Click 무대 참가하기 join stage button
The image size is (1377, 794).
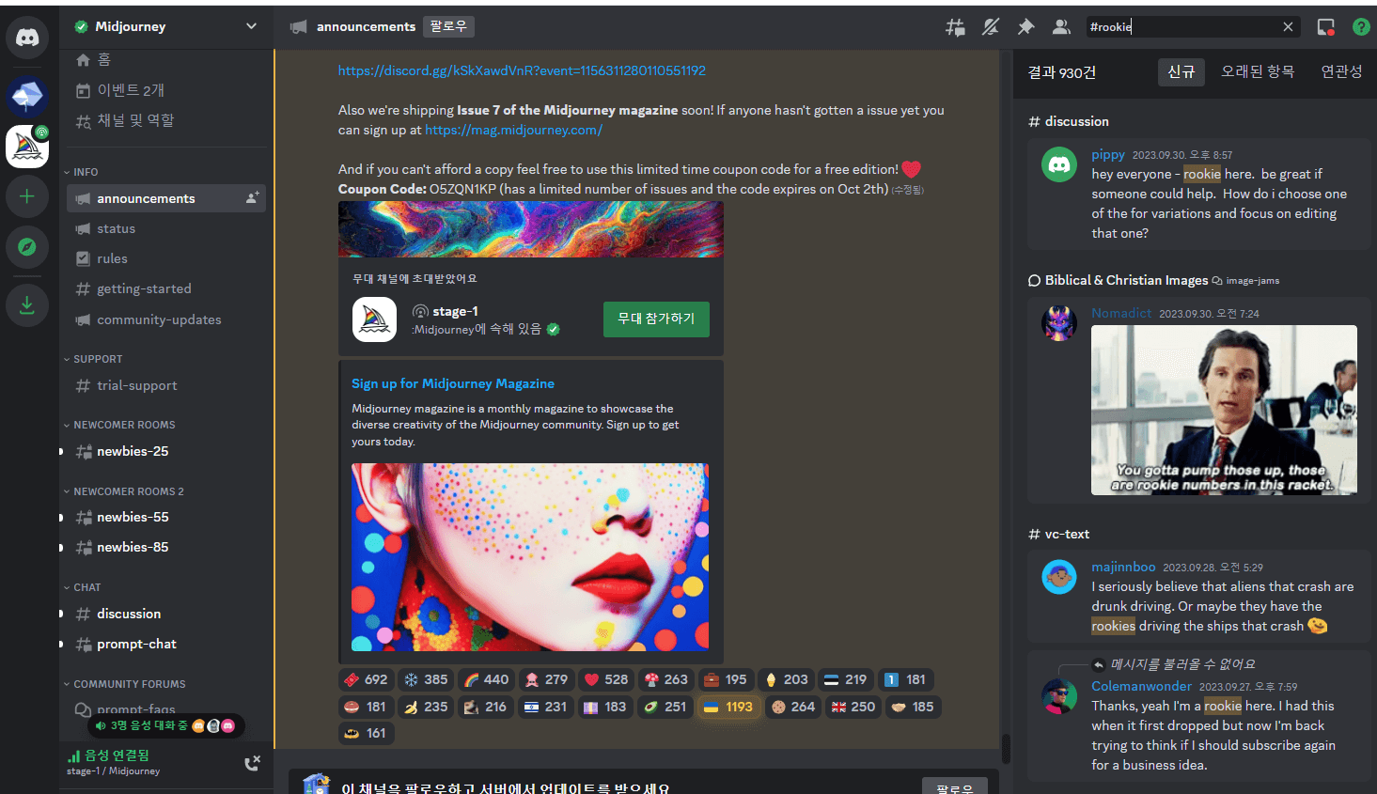pyautogui.click(x=656, y=319)
